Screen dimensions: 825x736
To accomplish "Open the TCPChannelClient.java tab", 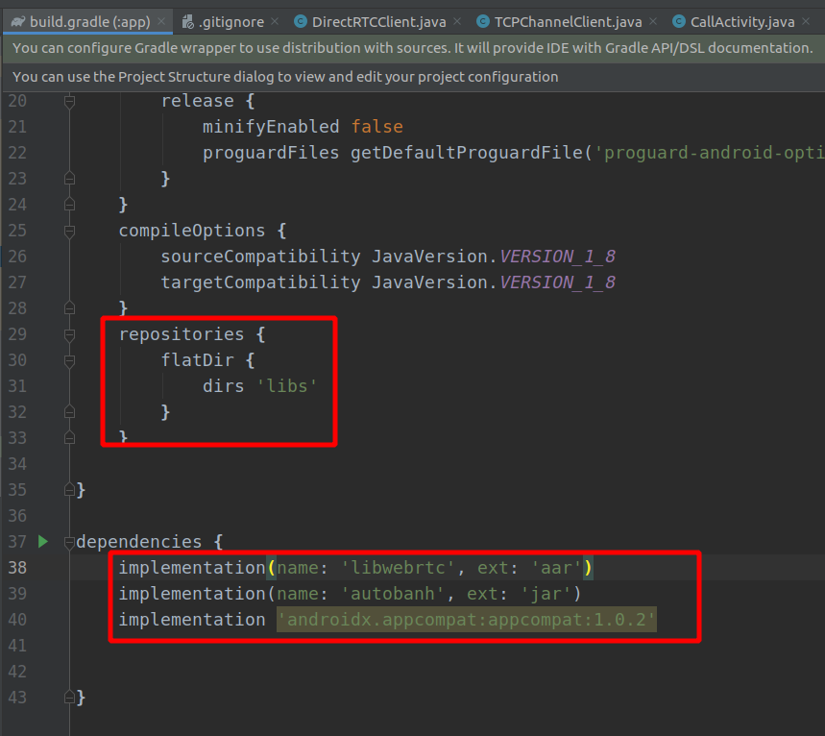I will point(568,21).
